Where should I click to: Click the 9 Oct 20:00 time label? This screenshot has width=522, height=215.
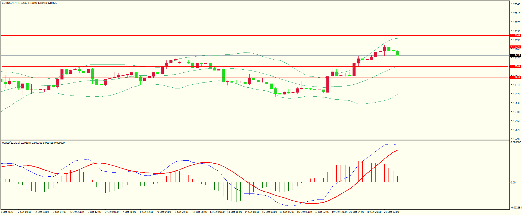click(x=182, y=212)
